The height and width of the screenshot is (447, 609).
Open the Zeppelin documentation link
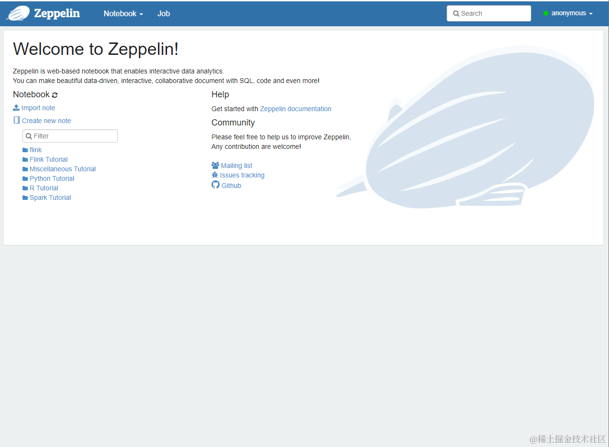click(295, 109)
